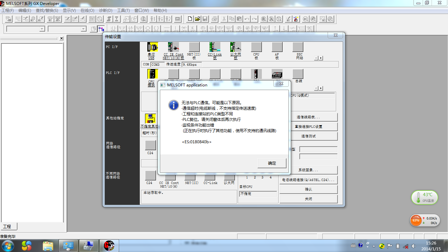
Task: Select CC IE Cont NET/10(H) board icon
Action: [173, 47]
